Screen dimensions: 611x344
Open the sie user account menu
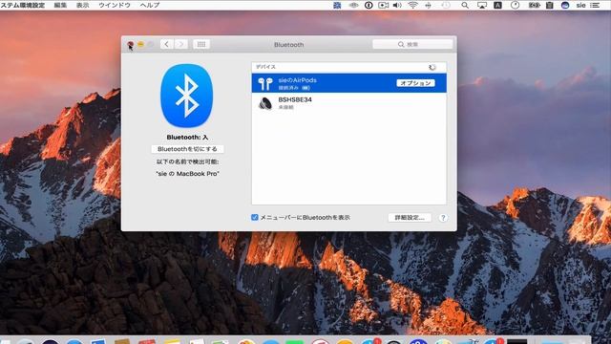pos(581,5)
